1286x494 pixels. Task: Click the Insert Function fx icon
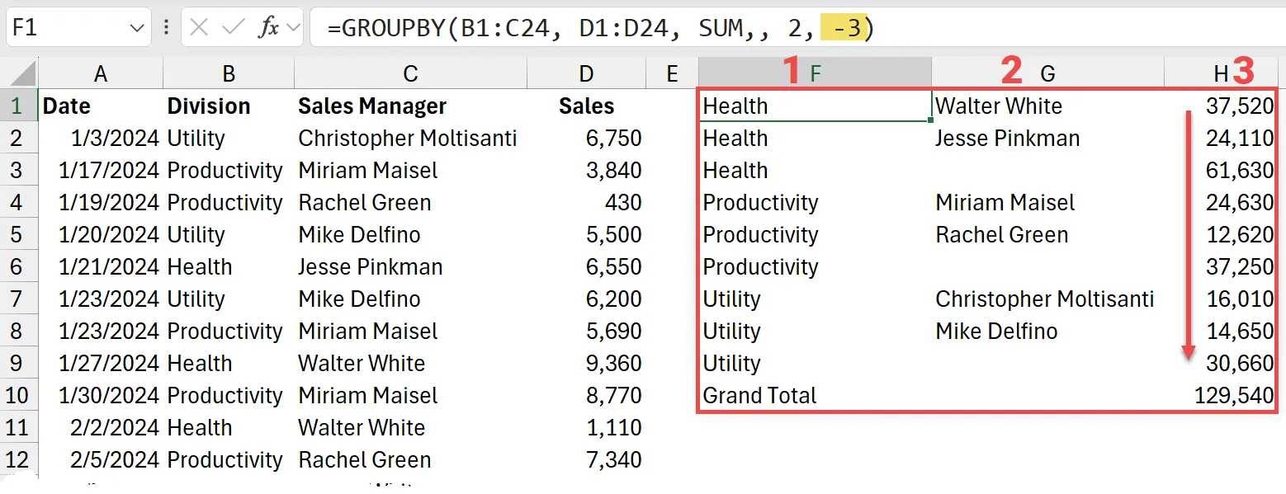(x=268, y=28)
